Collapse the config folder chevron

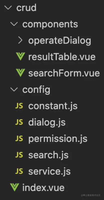point(14,89)
